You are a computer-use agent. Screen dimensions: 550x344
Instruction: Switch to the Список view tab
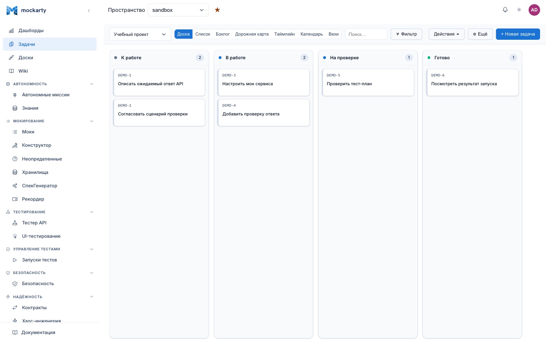coord(203,34)
